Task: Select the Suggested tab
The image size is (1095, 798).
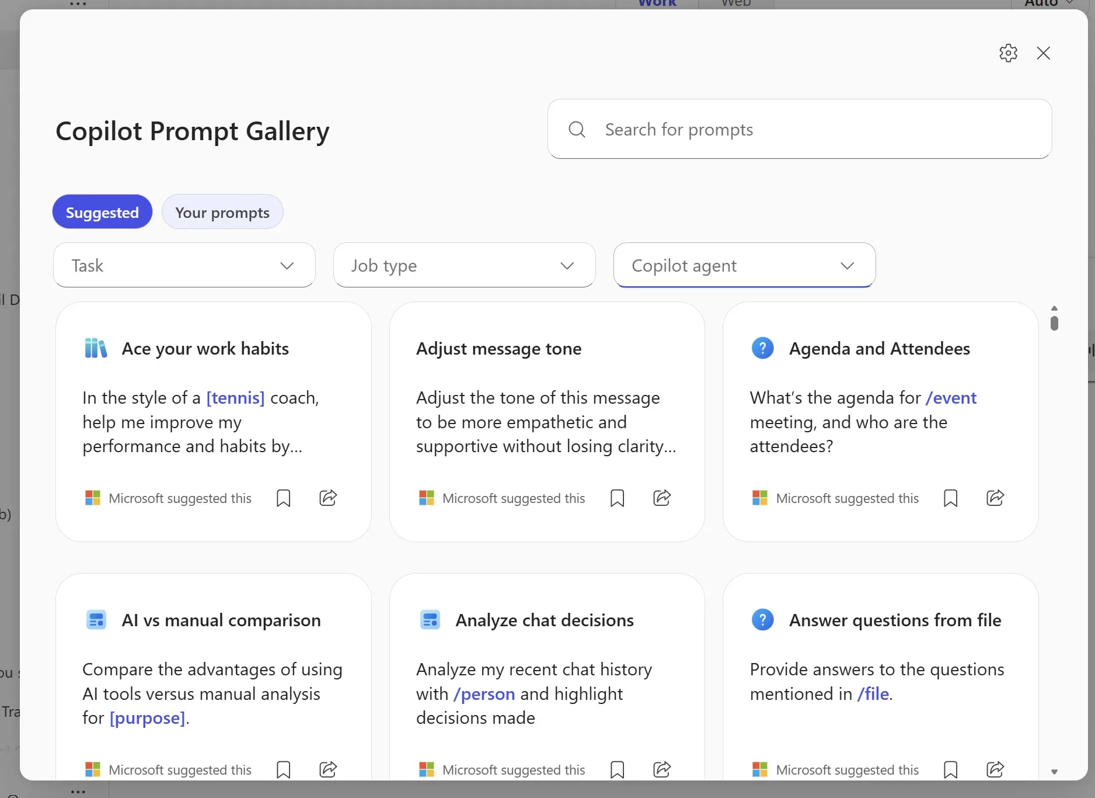Action: (102, 212)
